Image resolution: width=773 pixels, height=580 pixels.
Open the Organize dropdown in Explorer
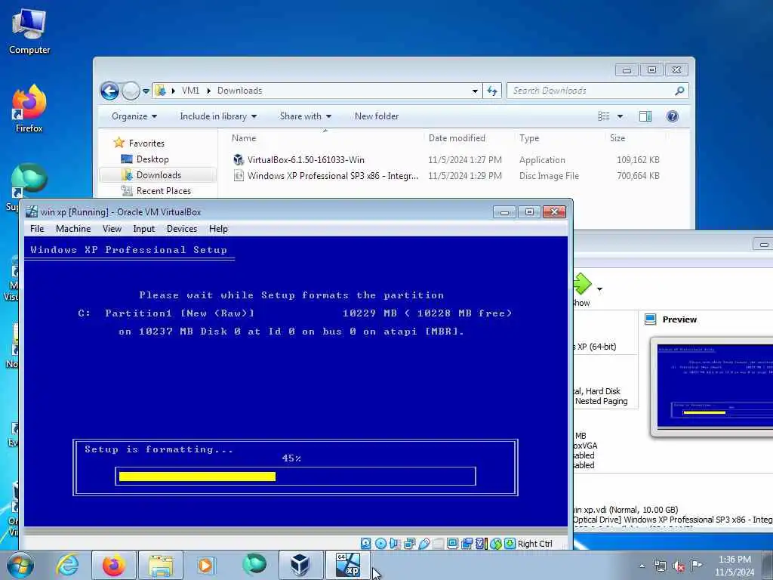[134, 116]
